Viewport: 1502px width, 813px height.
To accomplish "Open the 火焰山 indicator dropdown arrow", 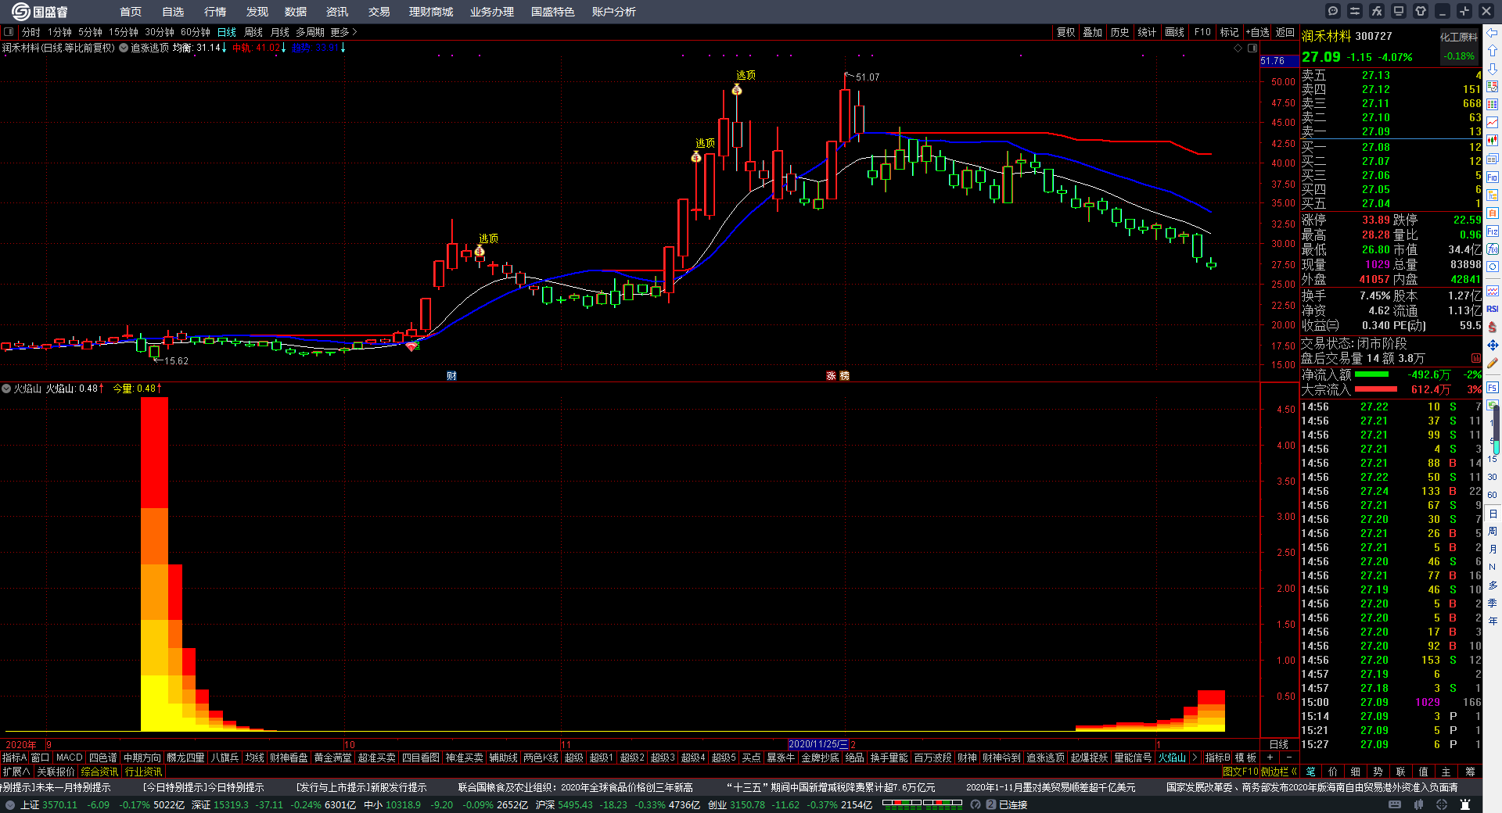I will [x=6, y=389].
